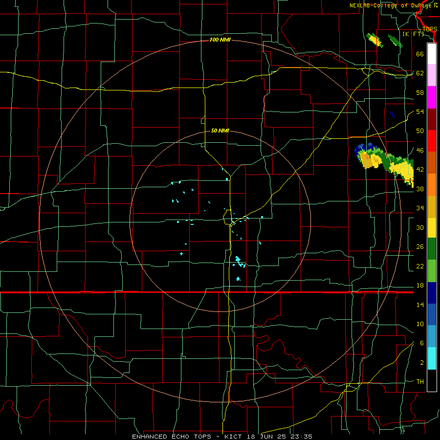Click the TH scale label
440x440 pixels.
[420, 382]
